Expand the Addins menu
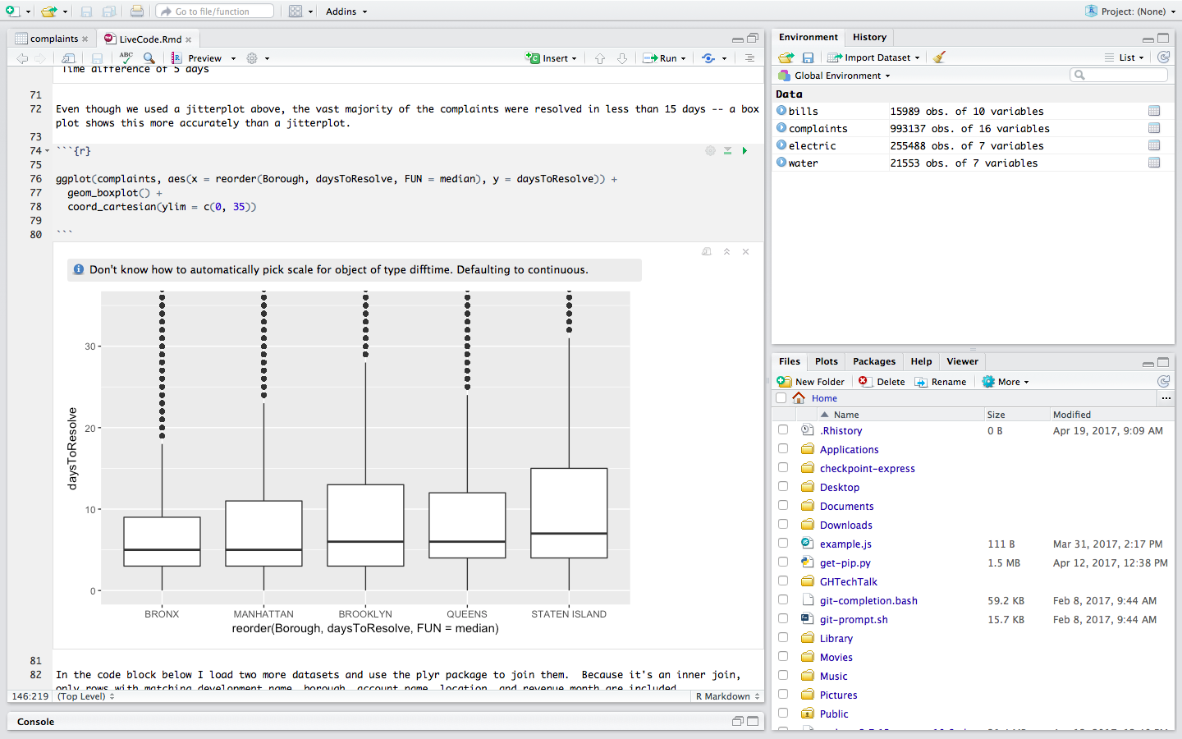1182x739 pixels. click(x=346, y=11)
